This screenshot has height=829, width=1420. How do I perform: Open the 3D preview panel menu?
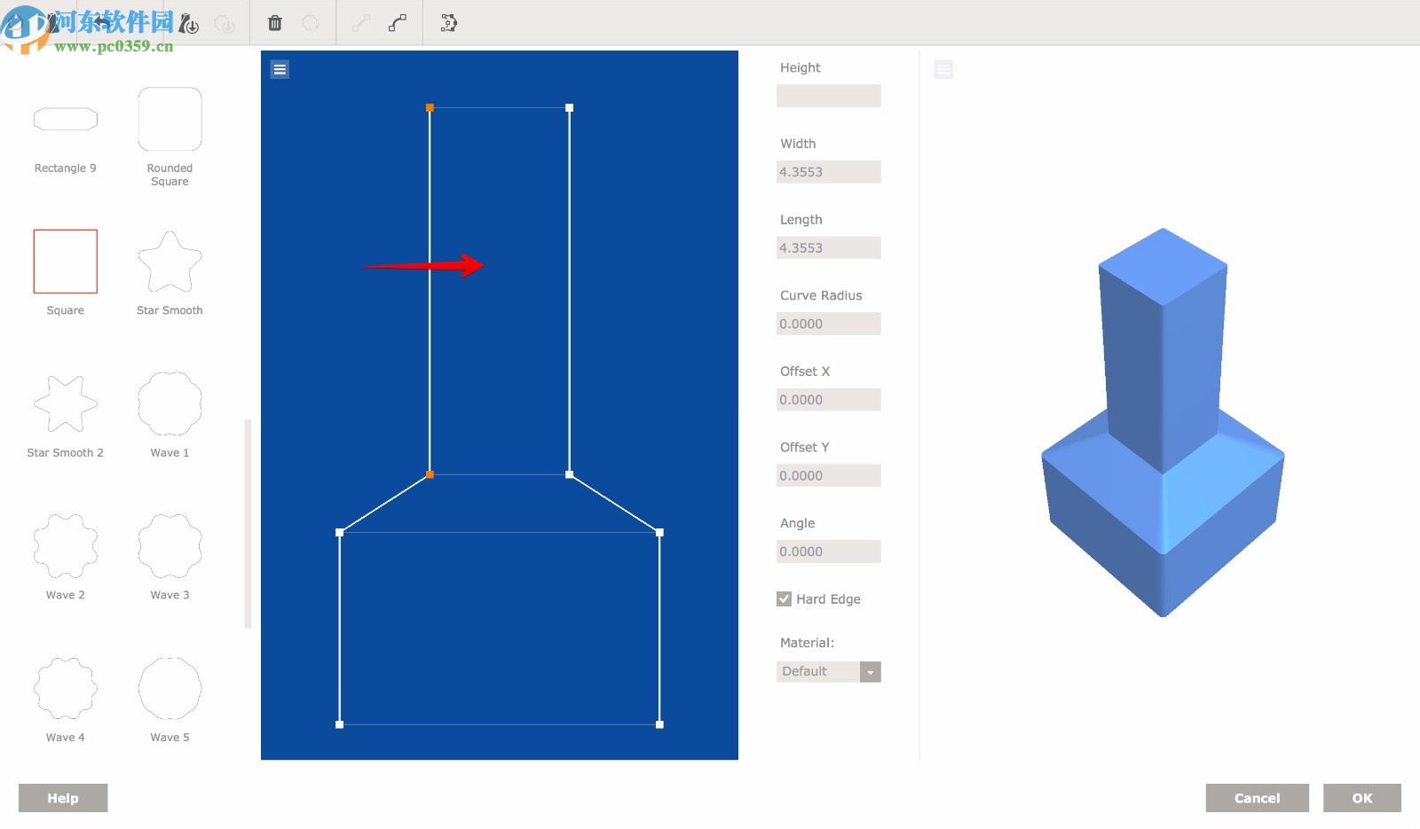[x=943, y=68]
